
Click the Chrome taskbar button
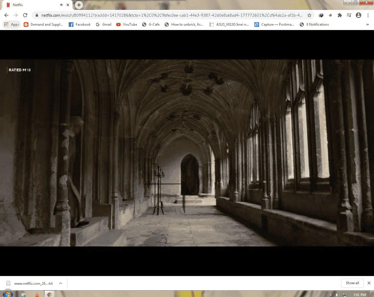coord(49,294)
